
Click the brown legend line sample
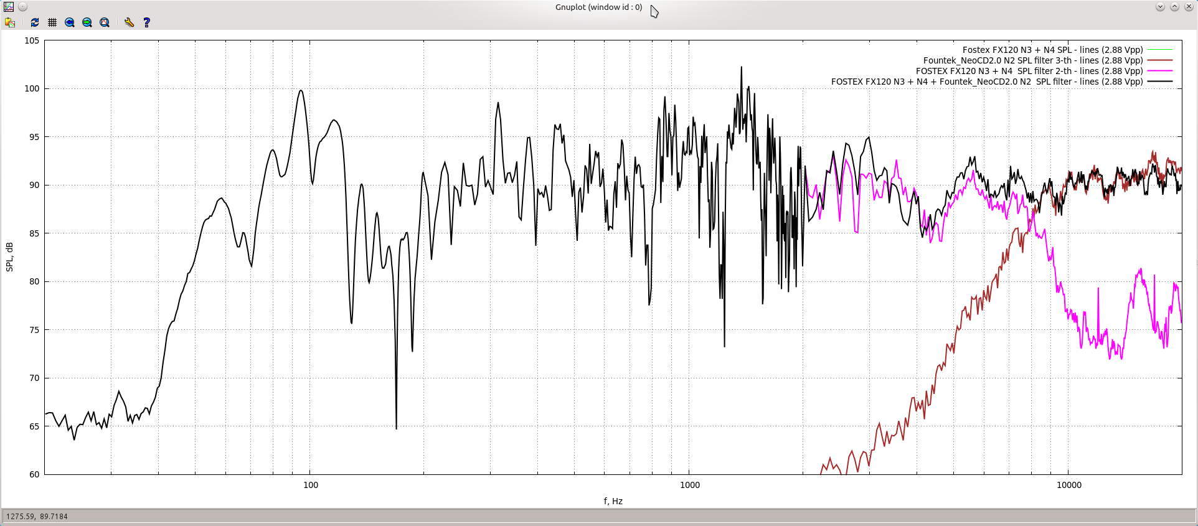coord(1160,60)
